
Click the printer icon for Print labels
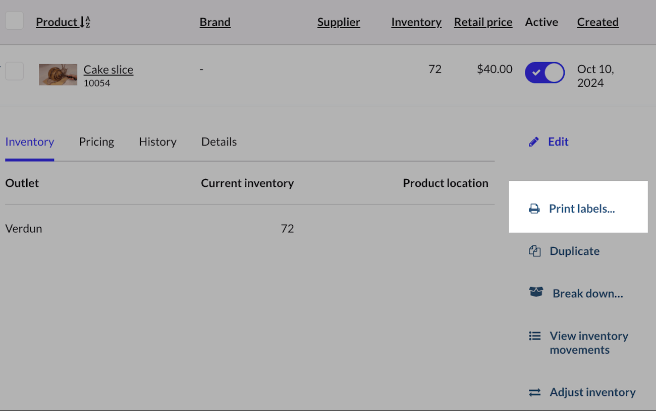(534, 209)
